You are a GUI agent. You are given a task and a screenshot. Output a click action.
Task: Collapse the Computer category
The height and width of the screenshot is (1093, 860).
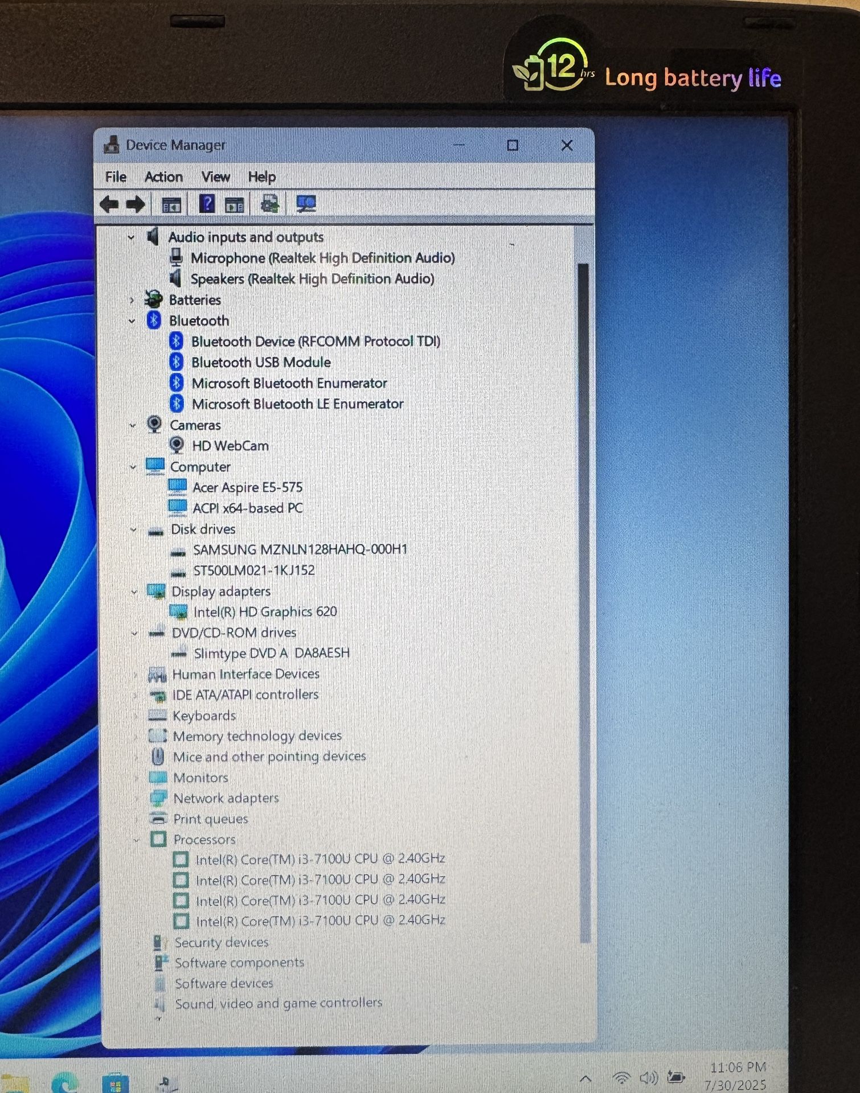pos(133,467)
